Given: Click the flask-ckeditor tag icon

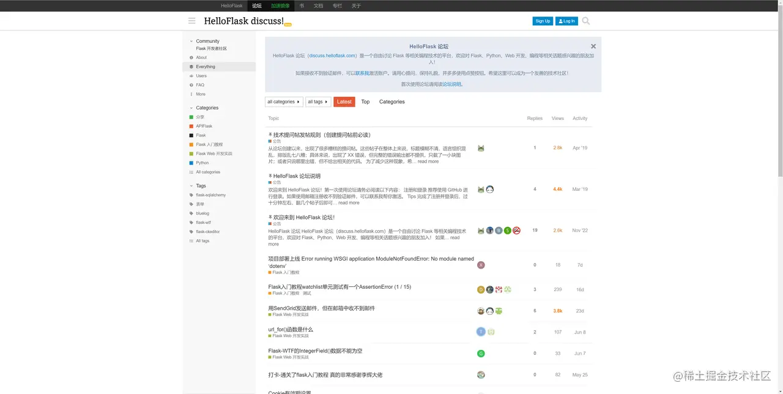Looking at the screenshot, I should tap(191, 232).
